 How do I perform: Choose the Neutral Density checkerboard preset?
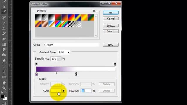pyautogui.click(x=78, y=24)
